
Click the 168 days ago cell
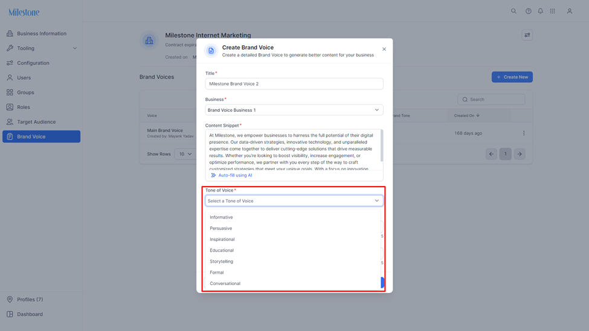tap(468, 133)
